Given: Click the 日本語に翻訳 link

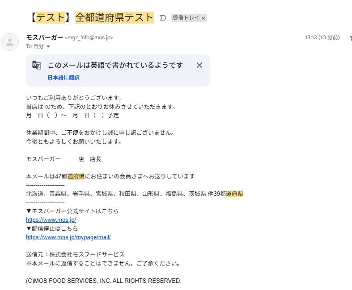Looking at the screenshot, I should point(64,78).
